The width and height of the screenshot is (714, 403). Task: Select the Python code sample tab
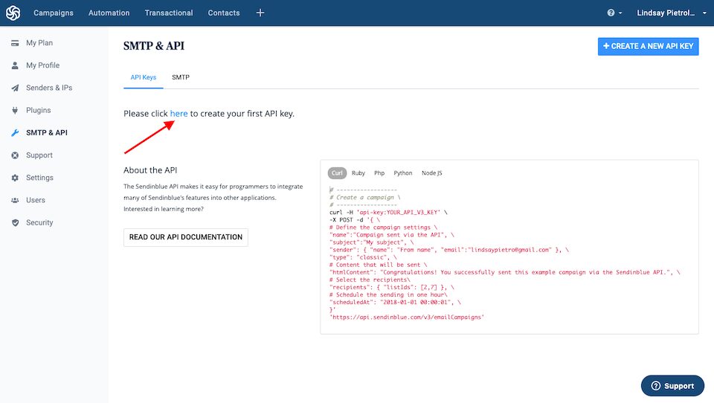(402, 173)
